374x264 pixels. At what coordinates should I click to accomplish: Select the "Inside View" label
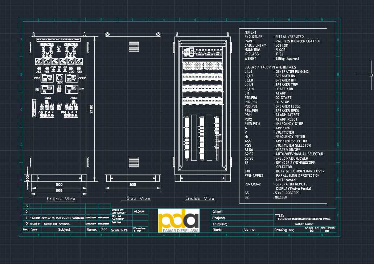coord(200,198)
